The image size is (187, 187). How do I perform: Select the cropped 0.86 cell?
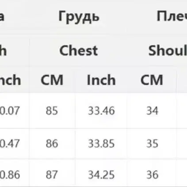point(10,175)
